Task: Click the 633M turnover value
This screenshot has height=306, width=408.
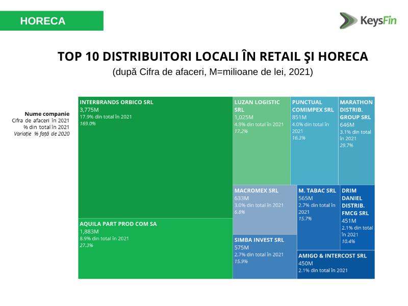Action: tap(241, 198)
